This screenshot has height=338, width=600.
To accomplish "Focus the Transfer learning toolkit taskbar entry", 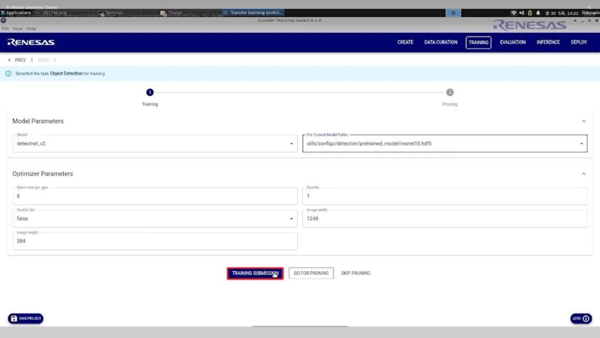I will coord(253,13).
